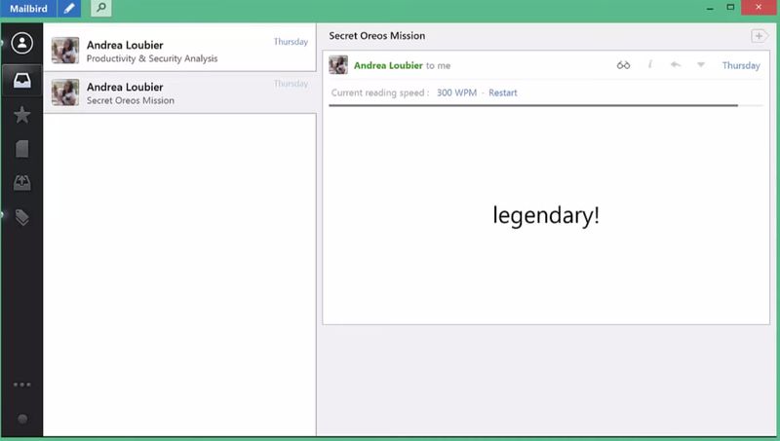Open the search magnifier in title bar
This screenshot has width=780, height=441.
click(x=100, y=9)
